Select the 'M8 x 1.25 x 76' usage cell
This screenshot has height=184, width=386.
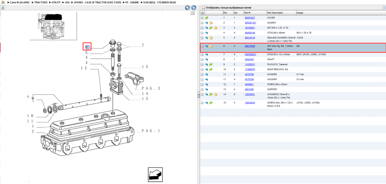click(x=304, y=33)
